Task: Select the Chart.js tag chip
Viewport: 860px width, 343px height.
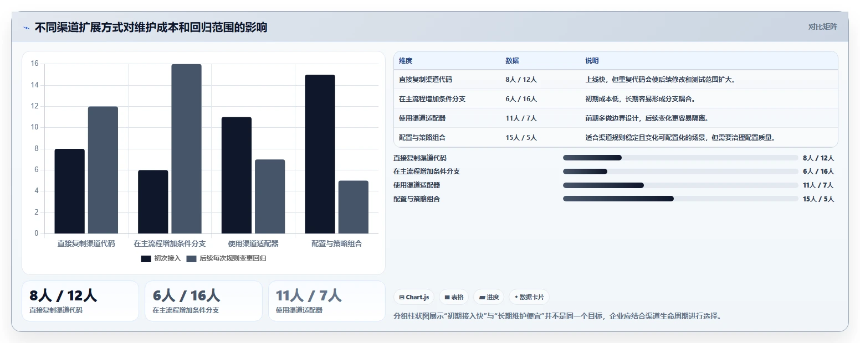Action: [x=414, y=297]
